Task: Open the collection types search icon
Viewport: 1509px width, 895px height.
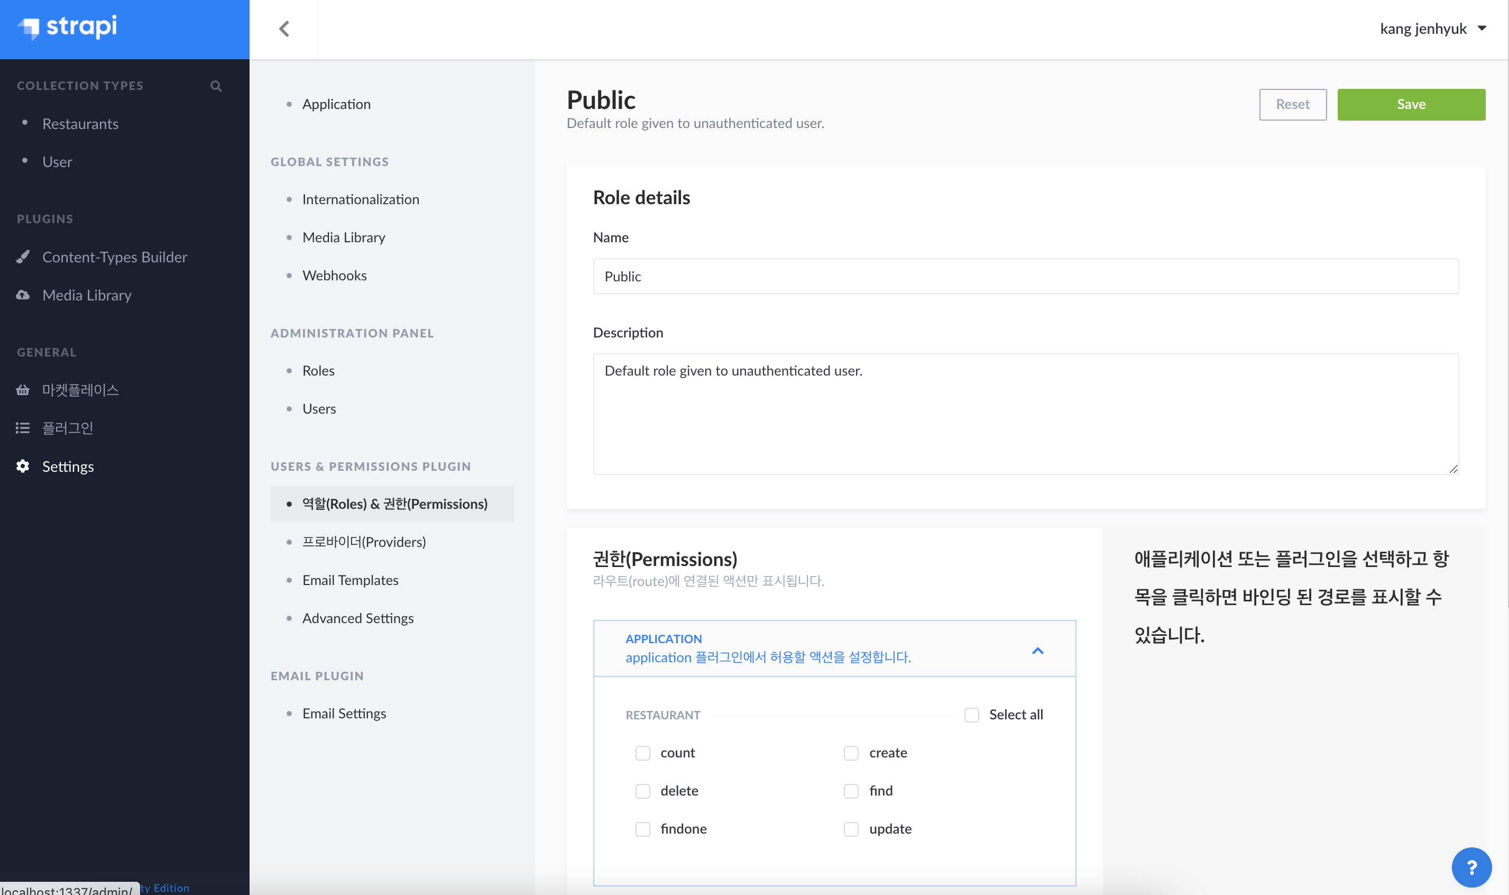Action: 216,86
